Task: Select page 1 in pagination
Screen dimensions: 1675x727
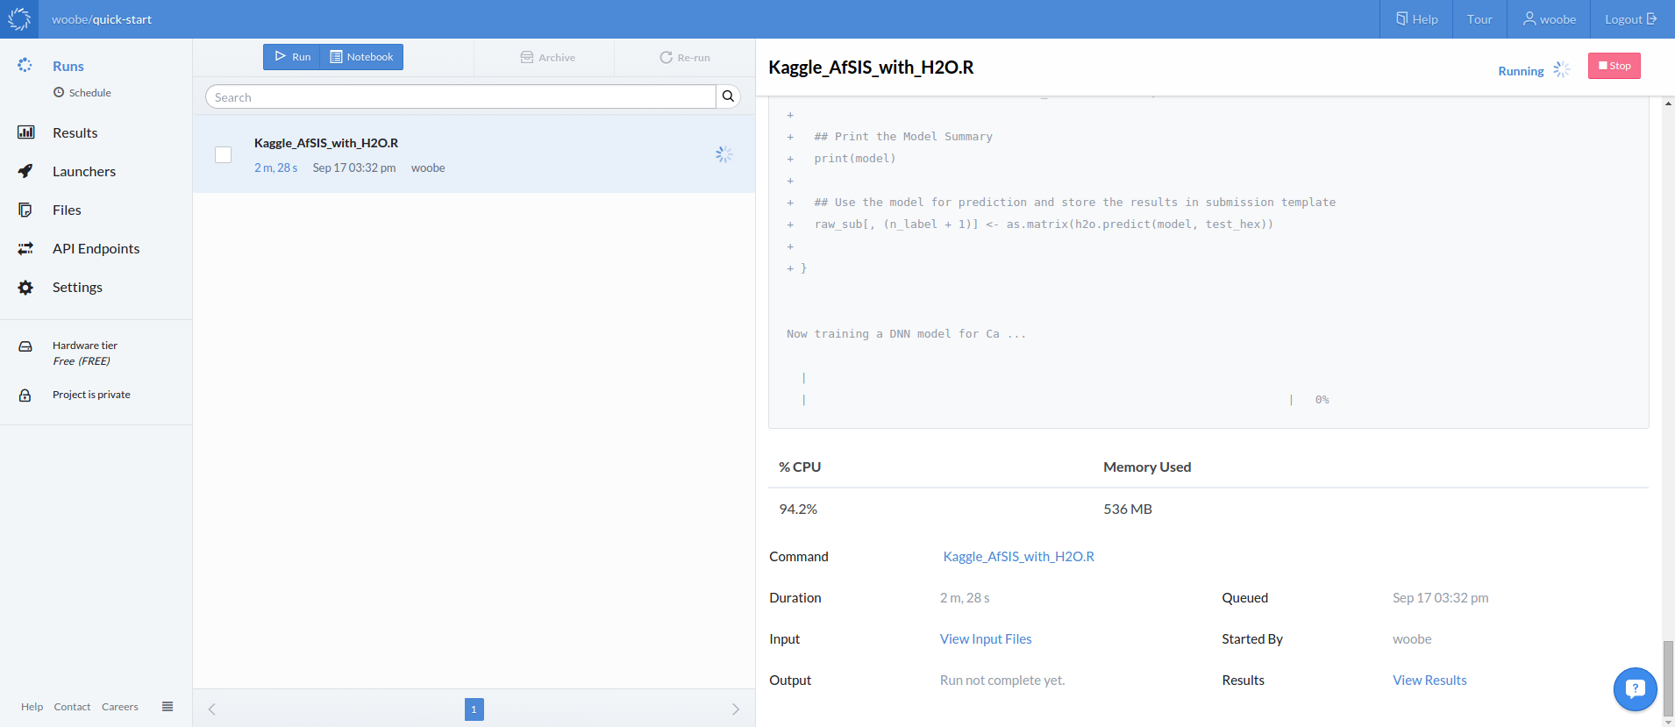Action: pos(474,709)
